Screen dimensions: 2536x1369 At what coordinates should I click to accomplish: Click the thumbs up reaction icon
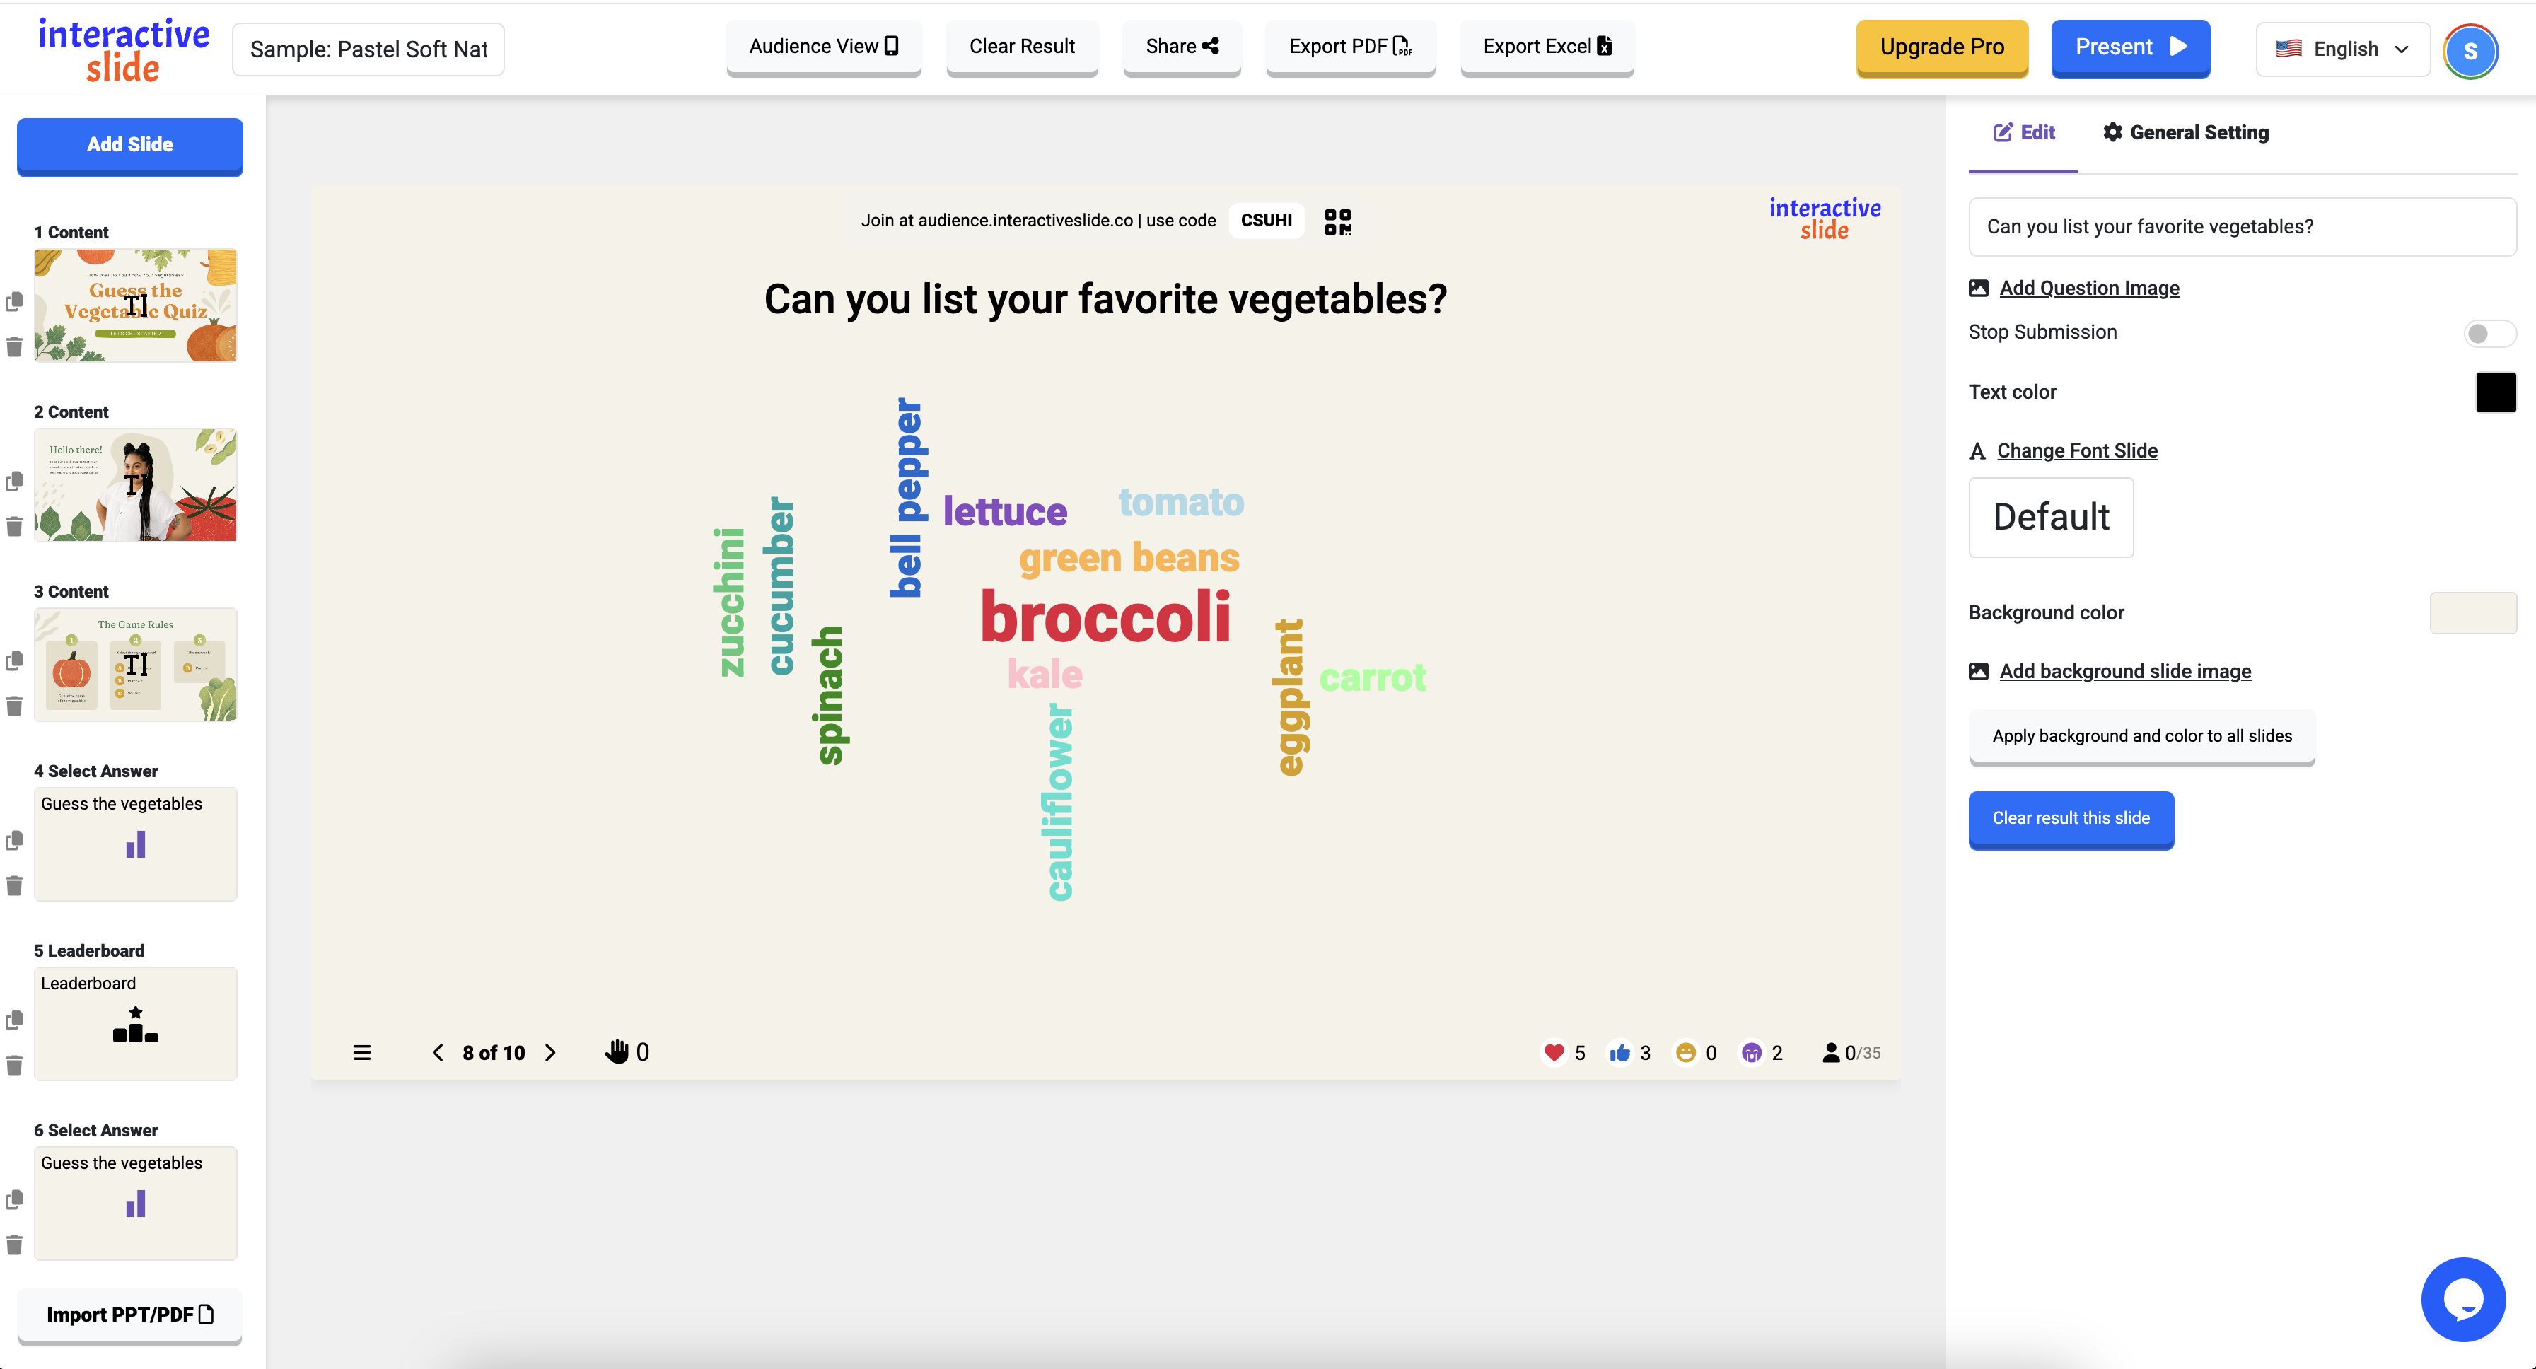(1620, 1052)
